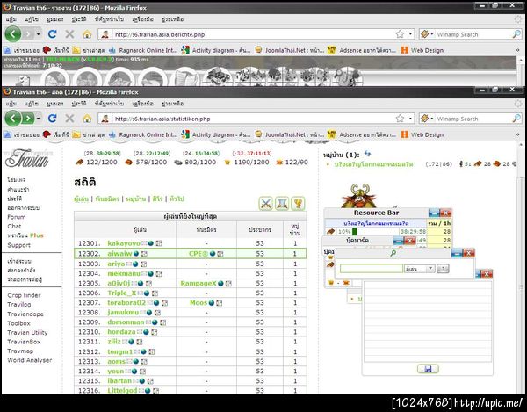Open Ragnarok Online bookmark in the berichte.php window
The image size is (527, 412).
[143, 50]
